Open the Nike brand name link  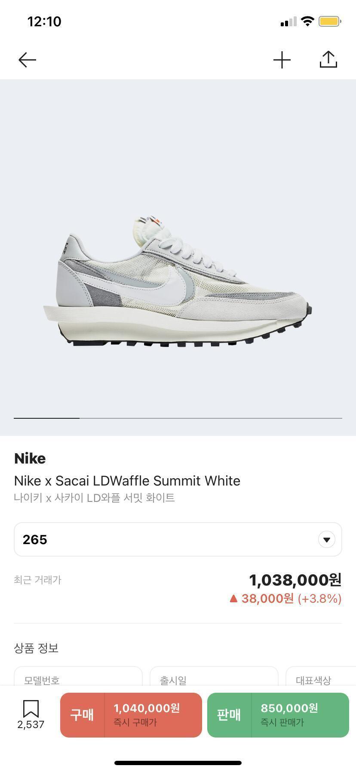[x=30, y=458]
